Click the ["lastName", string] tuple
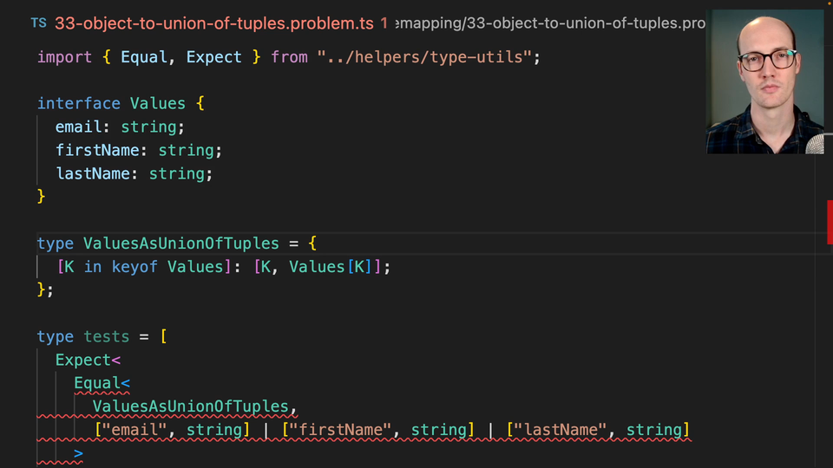Viewport: 833px width, 468px height. pos(598,430)
